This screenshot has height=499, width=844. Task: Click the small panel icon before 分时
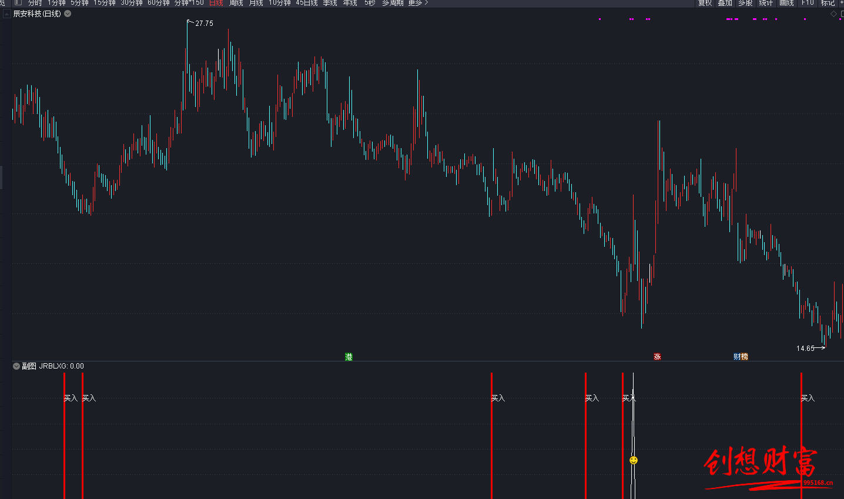click(x=18, y=3)
